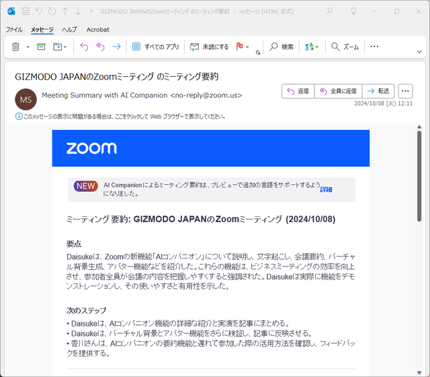The height and width of the screenshot is (377, 430).
Task: Mark message as unread with 未読にする
Action: pos(210,46)
